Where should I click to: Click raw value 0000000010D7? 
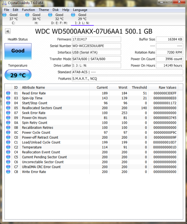pyautogui.click(x=165, y=142)
